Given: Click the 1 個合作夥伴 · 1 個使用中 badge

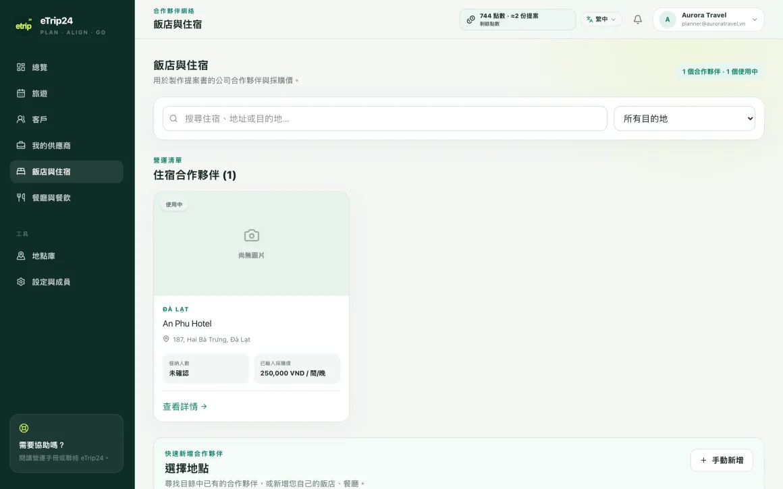Looking at the screenshot, I should point(720,71).
